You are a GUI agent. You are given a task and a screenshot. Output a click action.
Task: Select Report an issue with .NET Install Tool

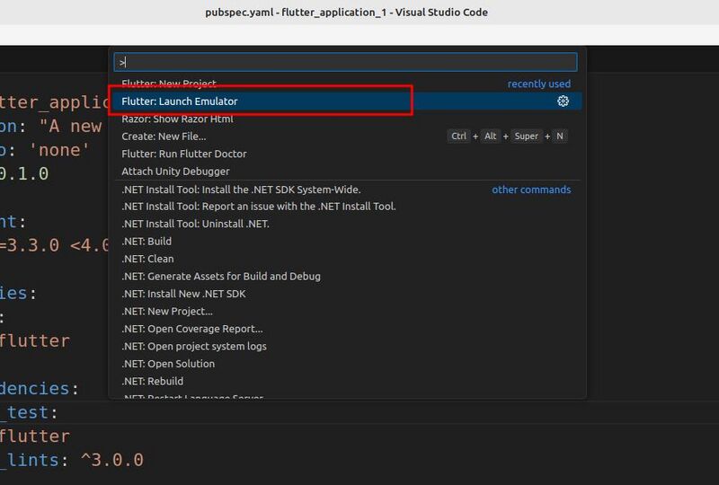point(347,207)
